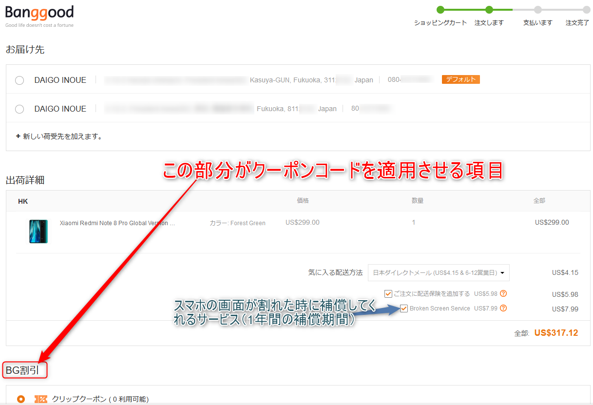Viewport: 593px width, 405px height.
Task: Click the お届け先 heading
Action: [25, 49]
